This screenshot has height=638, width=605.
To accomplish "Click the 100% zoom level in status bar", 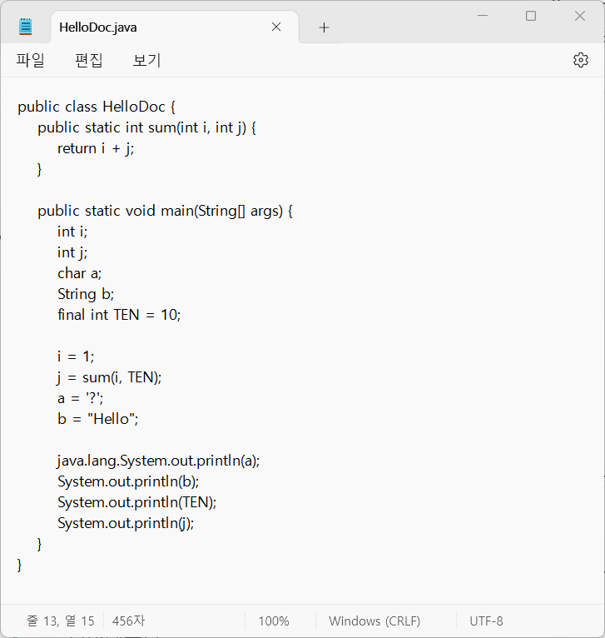I will [274, 621].
